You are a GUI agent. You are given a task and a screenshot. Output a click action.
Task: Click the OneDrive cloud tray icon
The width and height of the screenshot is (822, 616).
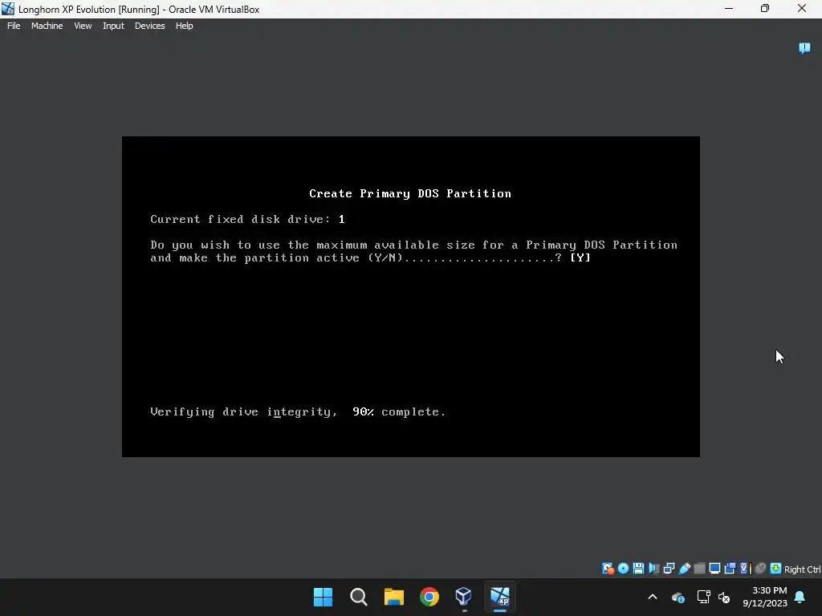678,597
